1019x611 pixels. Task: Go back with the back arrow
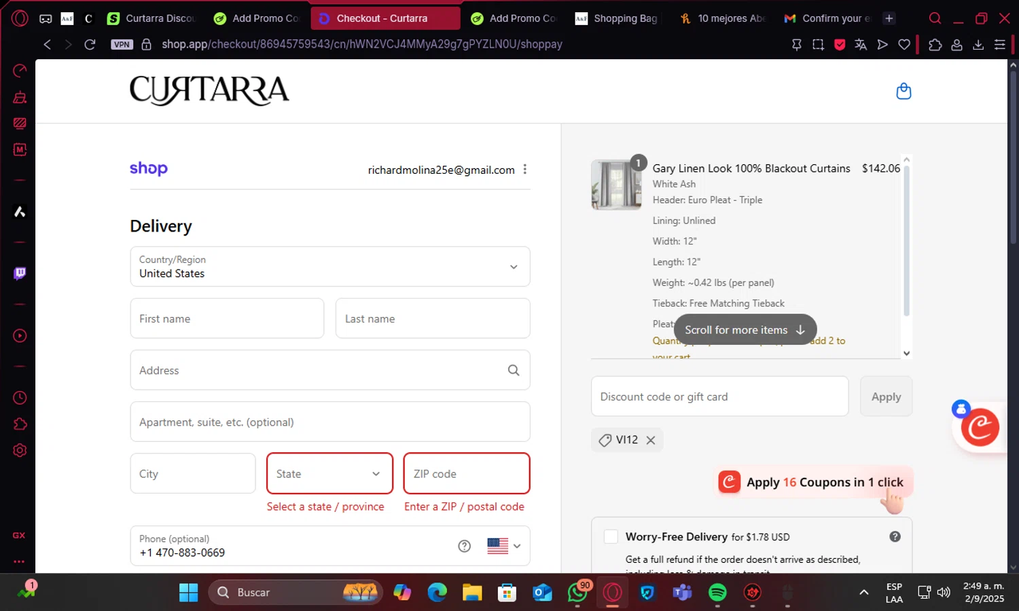click(x=47, y=44)
